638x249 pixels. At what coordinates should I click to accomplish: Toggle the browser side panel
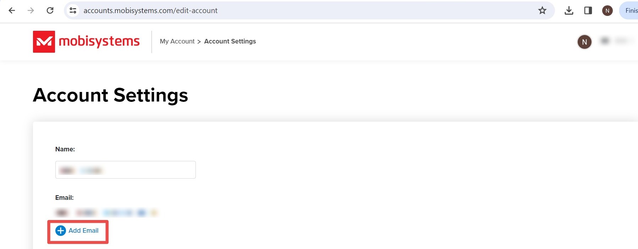(588, 11)
